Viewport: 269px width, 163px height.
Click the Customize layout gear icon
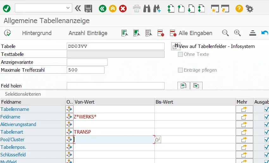[250, 9]
